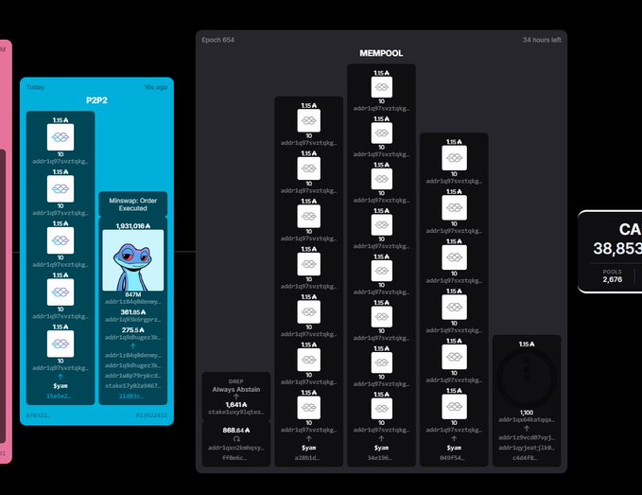Click topmost token icon in a28b1d transaction column
Viewport: 642px width, 495px height.
point(309,120)
